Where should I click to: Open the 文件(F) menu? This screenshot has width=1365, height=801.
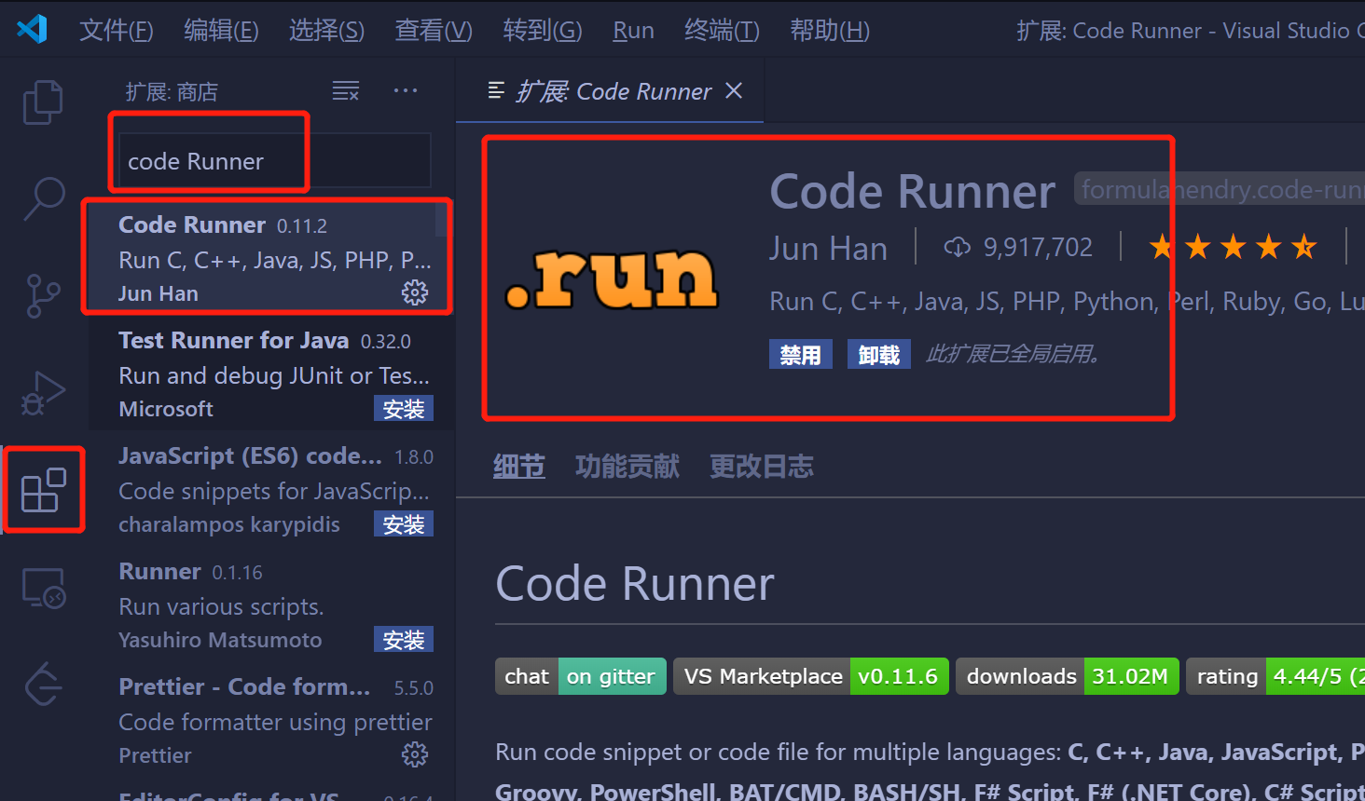[116, 30]
